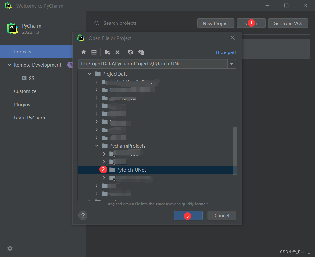Delete selected item with X toolbar icon
315x257 pixels.
click(117, 52)
